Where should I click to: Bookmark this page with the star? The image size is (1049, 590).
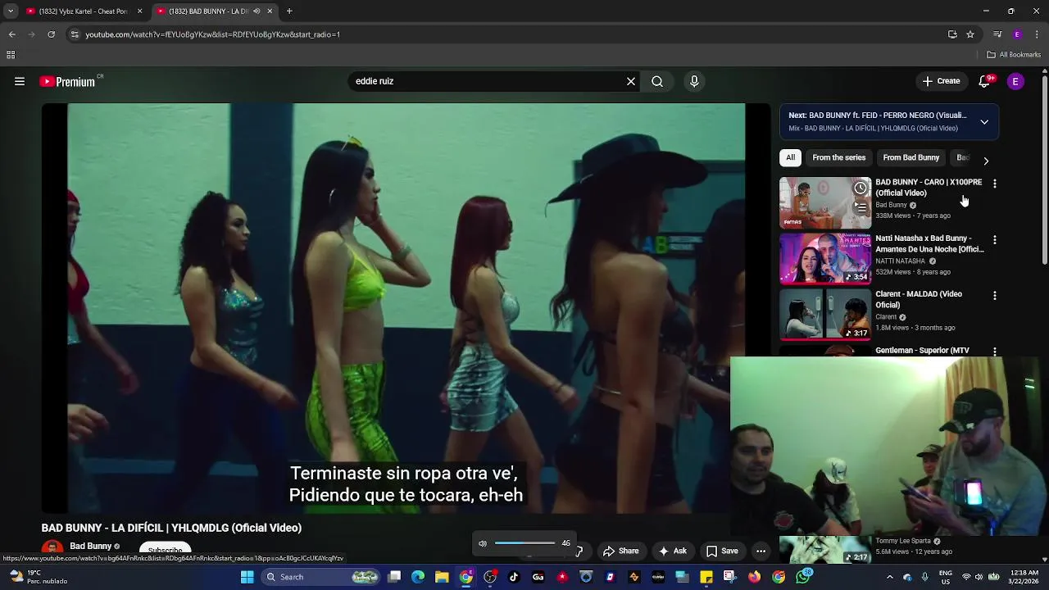(970, 34)
